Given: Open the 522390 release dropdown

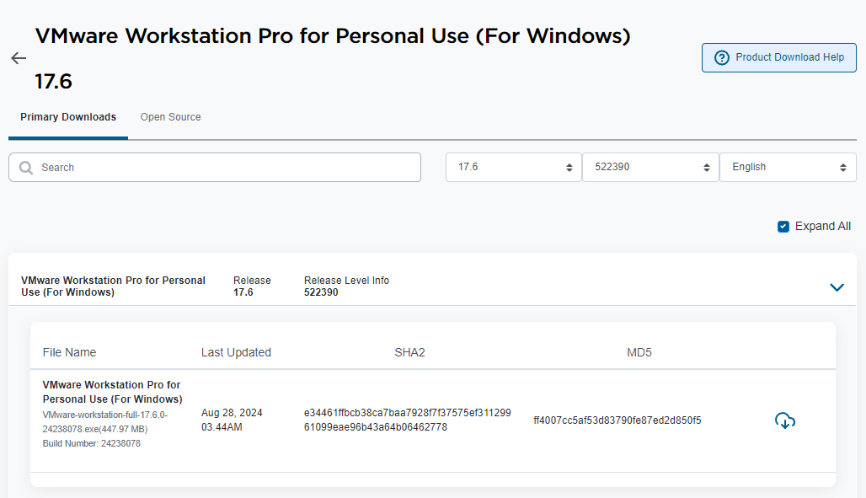Looking at the screenshot, I should pos(650,167).
